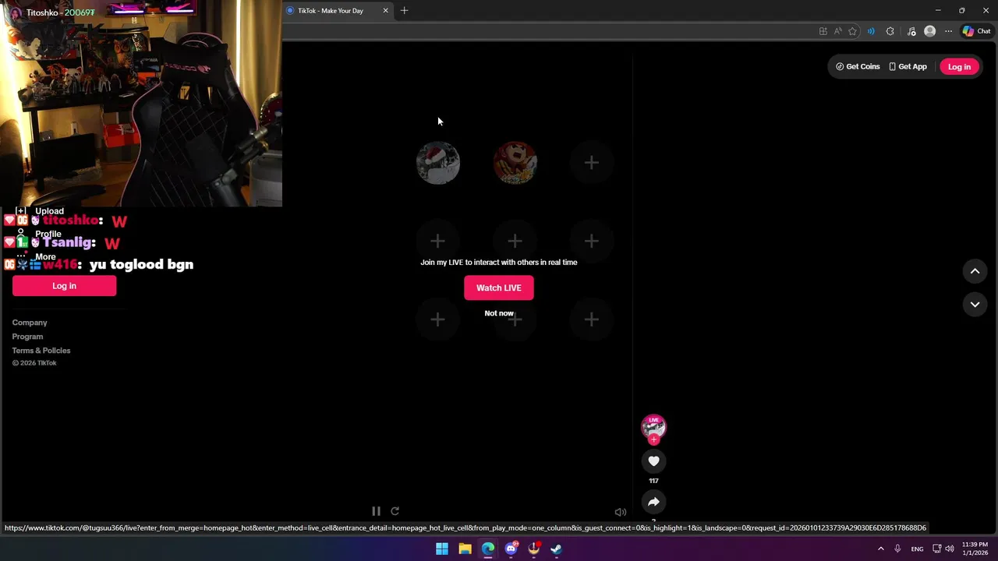
Task: Open the browser profile avatar
Action: [x=929, y=31]
